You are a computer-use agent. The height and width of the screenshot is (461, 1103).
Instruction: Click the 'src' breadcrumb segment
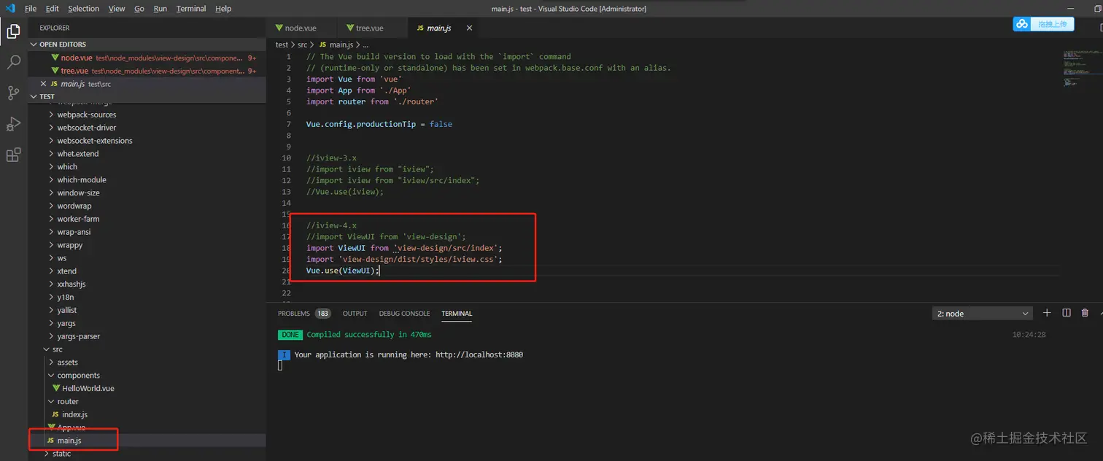coord(302,44)
